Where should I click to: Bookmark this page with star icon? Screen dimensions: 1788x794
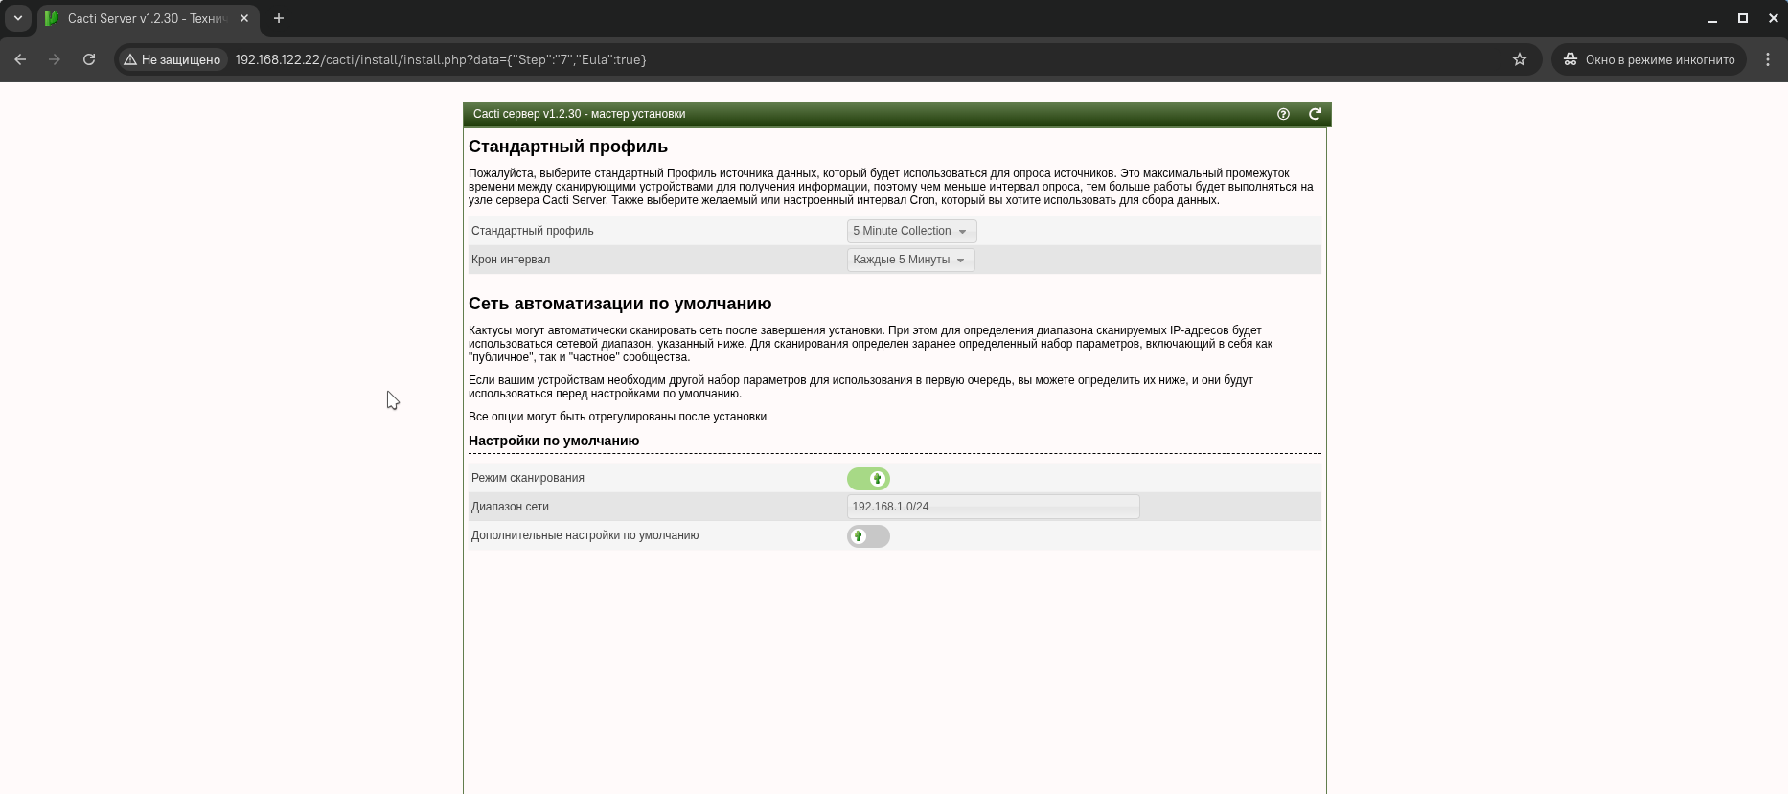point(1520,59)
